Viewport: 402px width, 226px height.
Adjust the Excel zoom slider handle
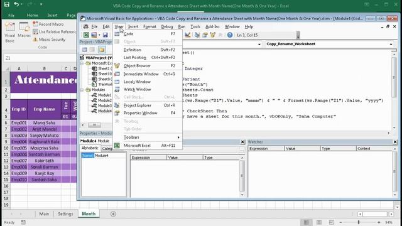(359, 222)
